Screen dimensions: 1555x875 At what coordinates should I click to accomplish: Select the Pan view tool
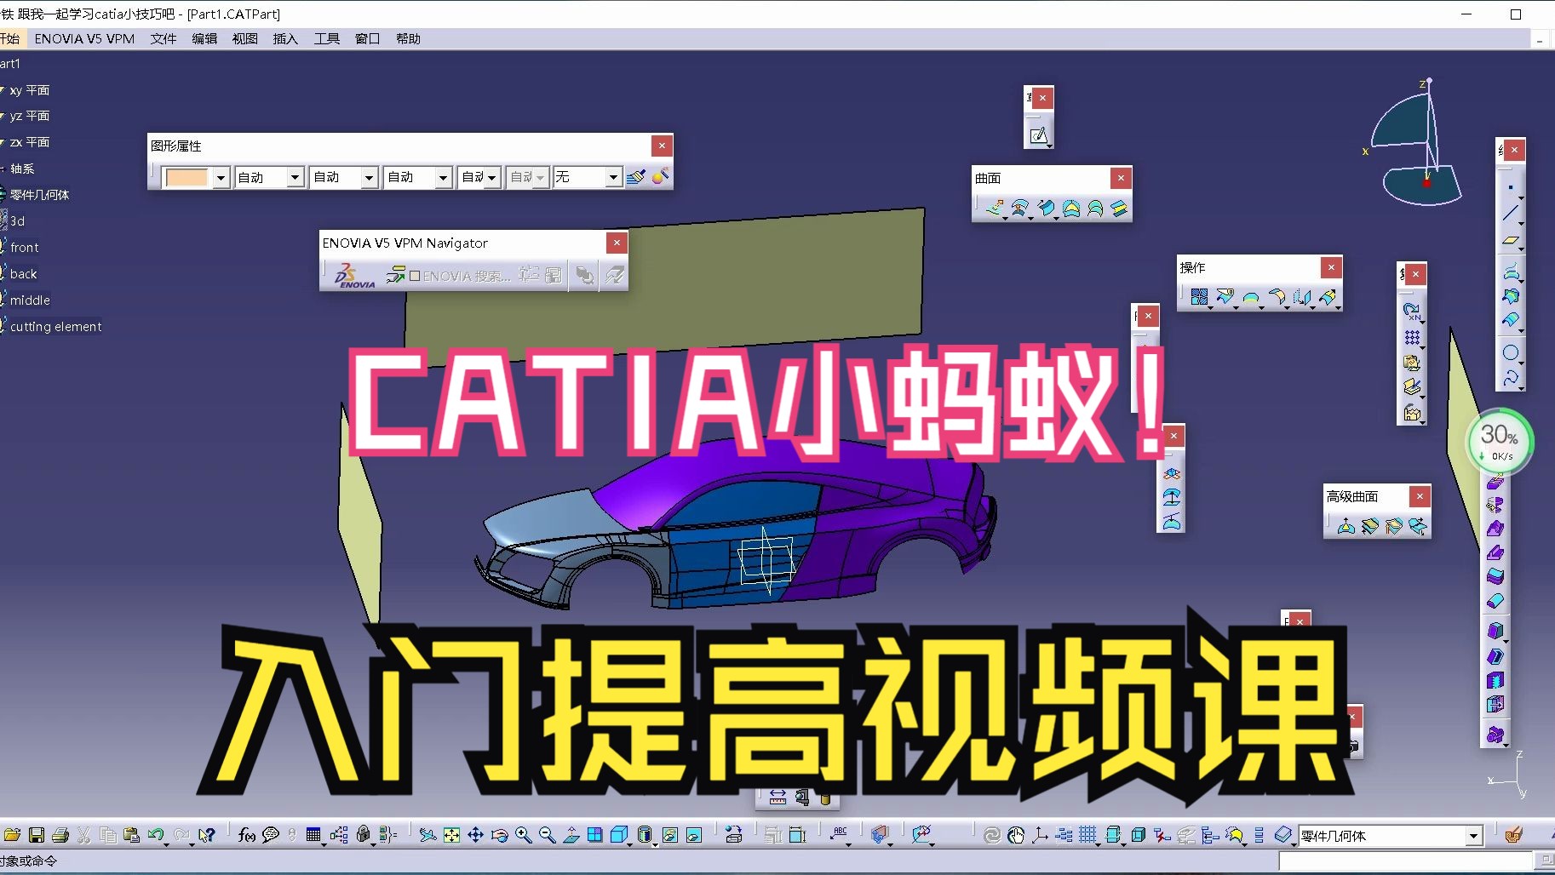[x=475, y=835]
